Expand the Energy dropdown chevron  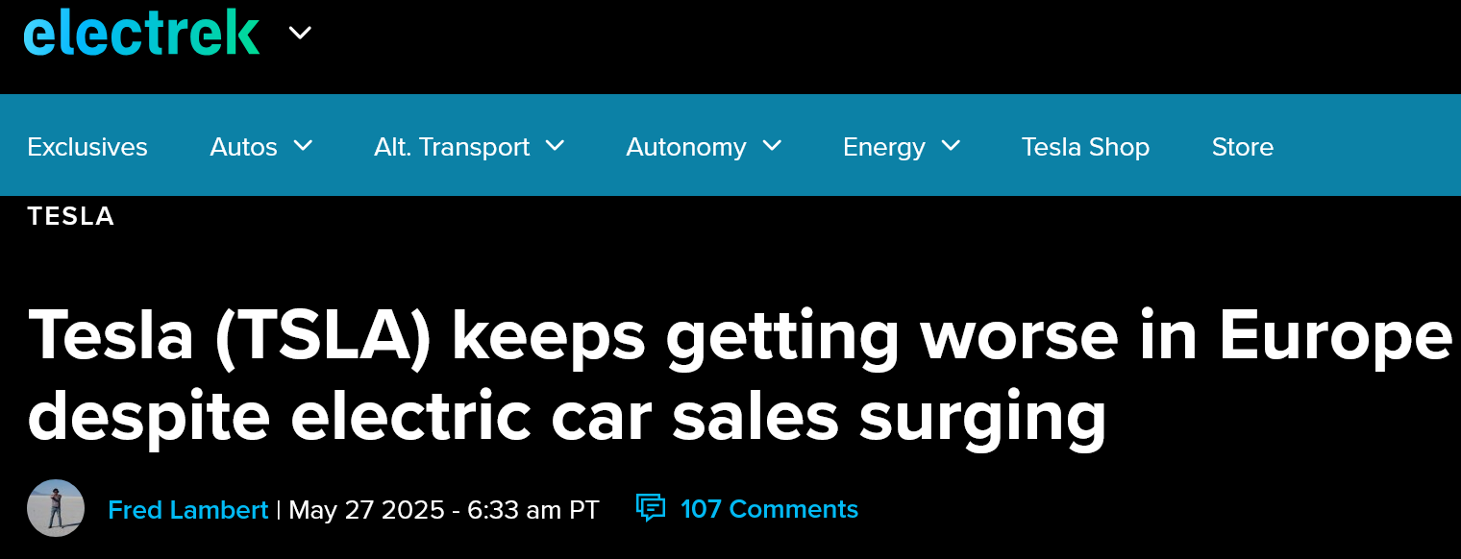point(951,146)
